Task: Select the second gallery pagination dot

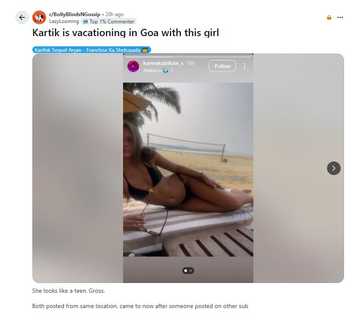Action: [x=191, y=271]
